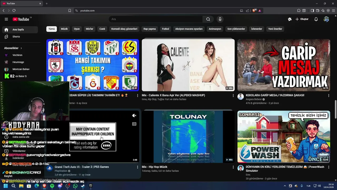Viewport: 337px width, 190px height.
Task: Select the Mix'ler filter chip
Action: [90, 29]
